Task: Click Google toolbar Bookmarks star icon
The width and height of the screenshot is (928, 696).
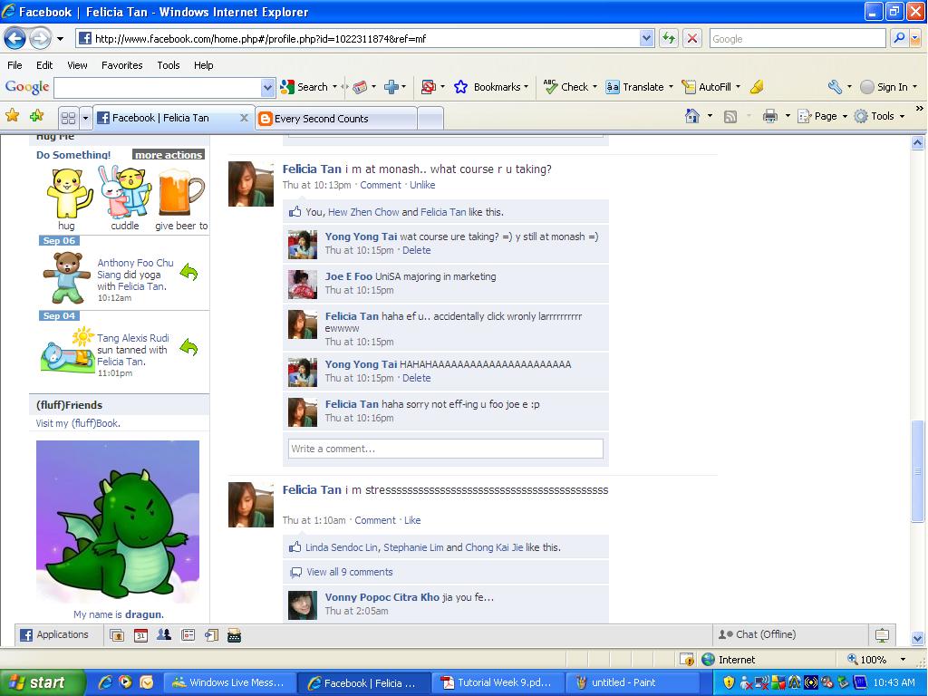Action: click(460, 87)
